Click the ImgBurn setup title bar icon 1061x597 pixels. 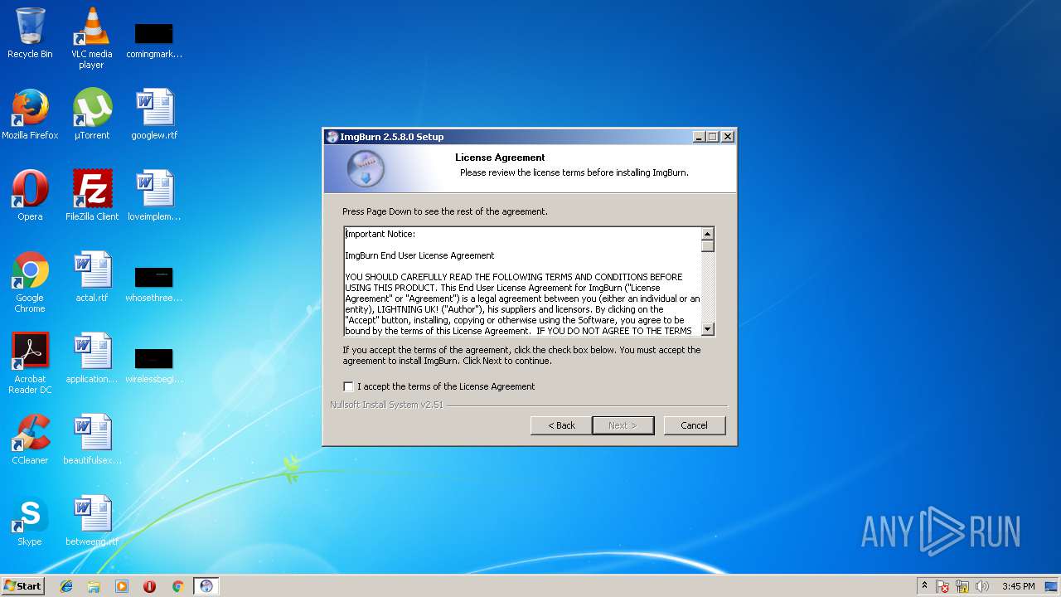332,137
